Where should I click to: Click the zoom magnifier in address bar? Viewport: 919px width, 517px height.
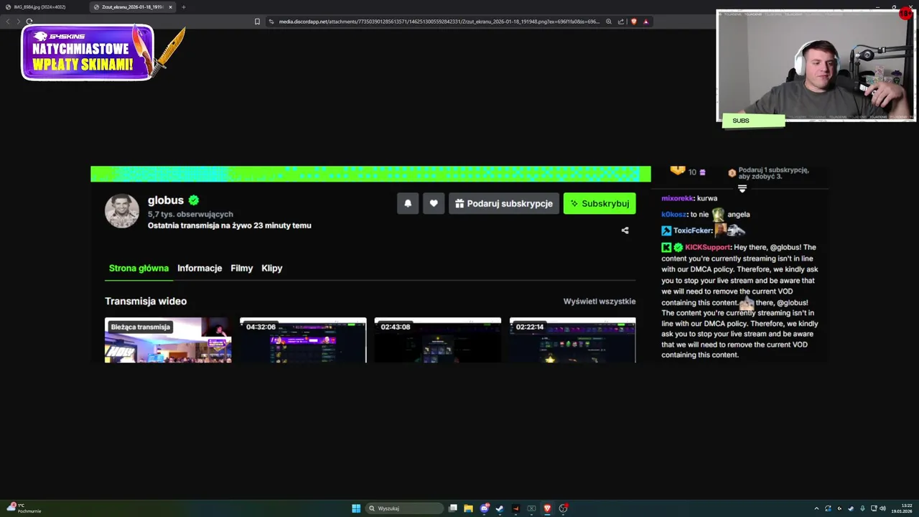tap(609, 22)
